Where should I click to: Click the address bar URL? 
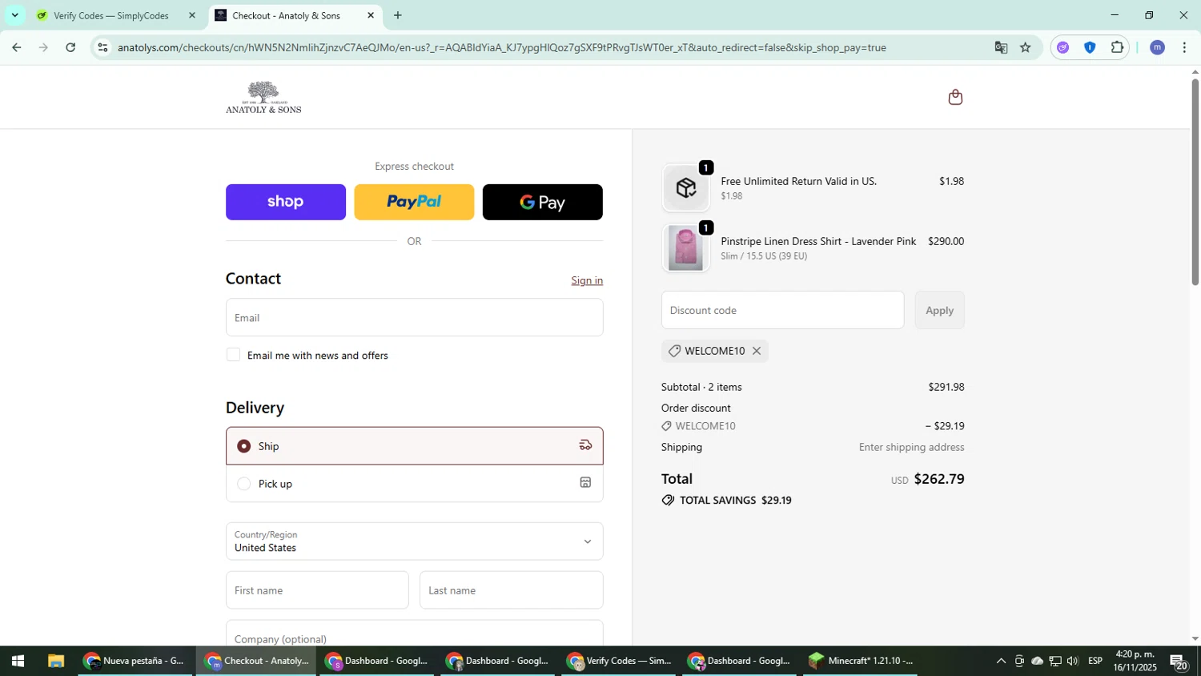click(x=501, y=47)
